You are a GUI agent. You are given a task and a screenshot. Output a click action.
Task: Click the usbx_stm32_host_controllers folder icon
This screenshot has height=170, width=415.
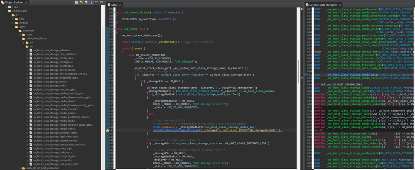pyautogui.click(x=24, y=168)
